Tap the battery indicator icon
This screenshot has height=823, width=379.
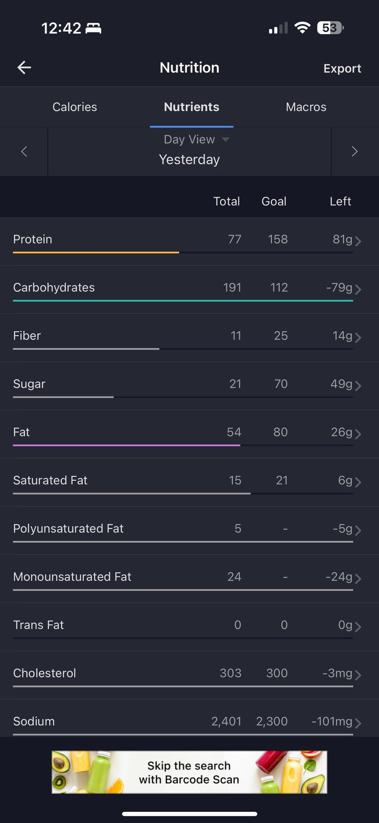(330, 27)
